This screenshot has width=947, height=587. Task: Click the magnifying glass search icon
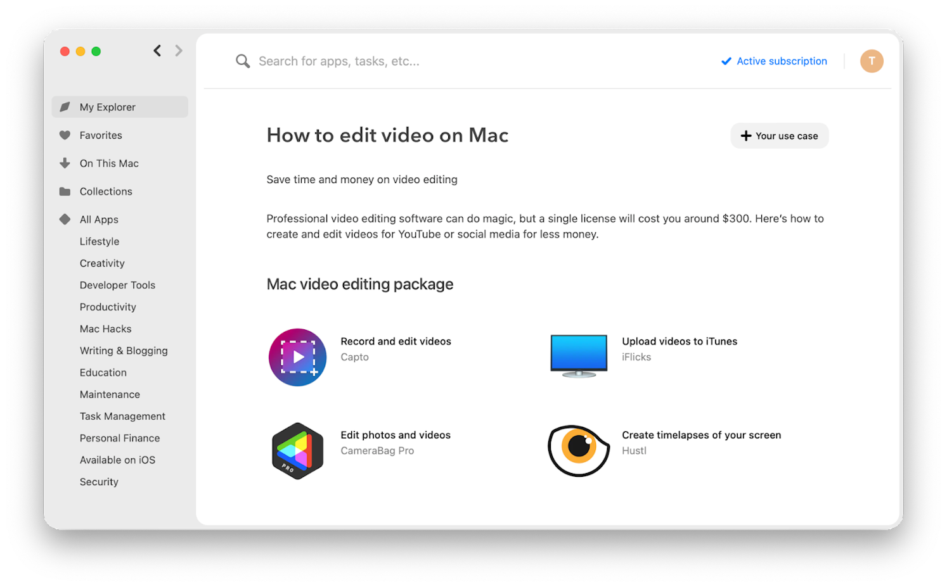(243, 61)
